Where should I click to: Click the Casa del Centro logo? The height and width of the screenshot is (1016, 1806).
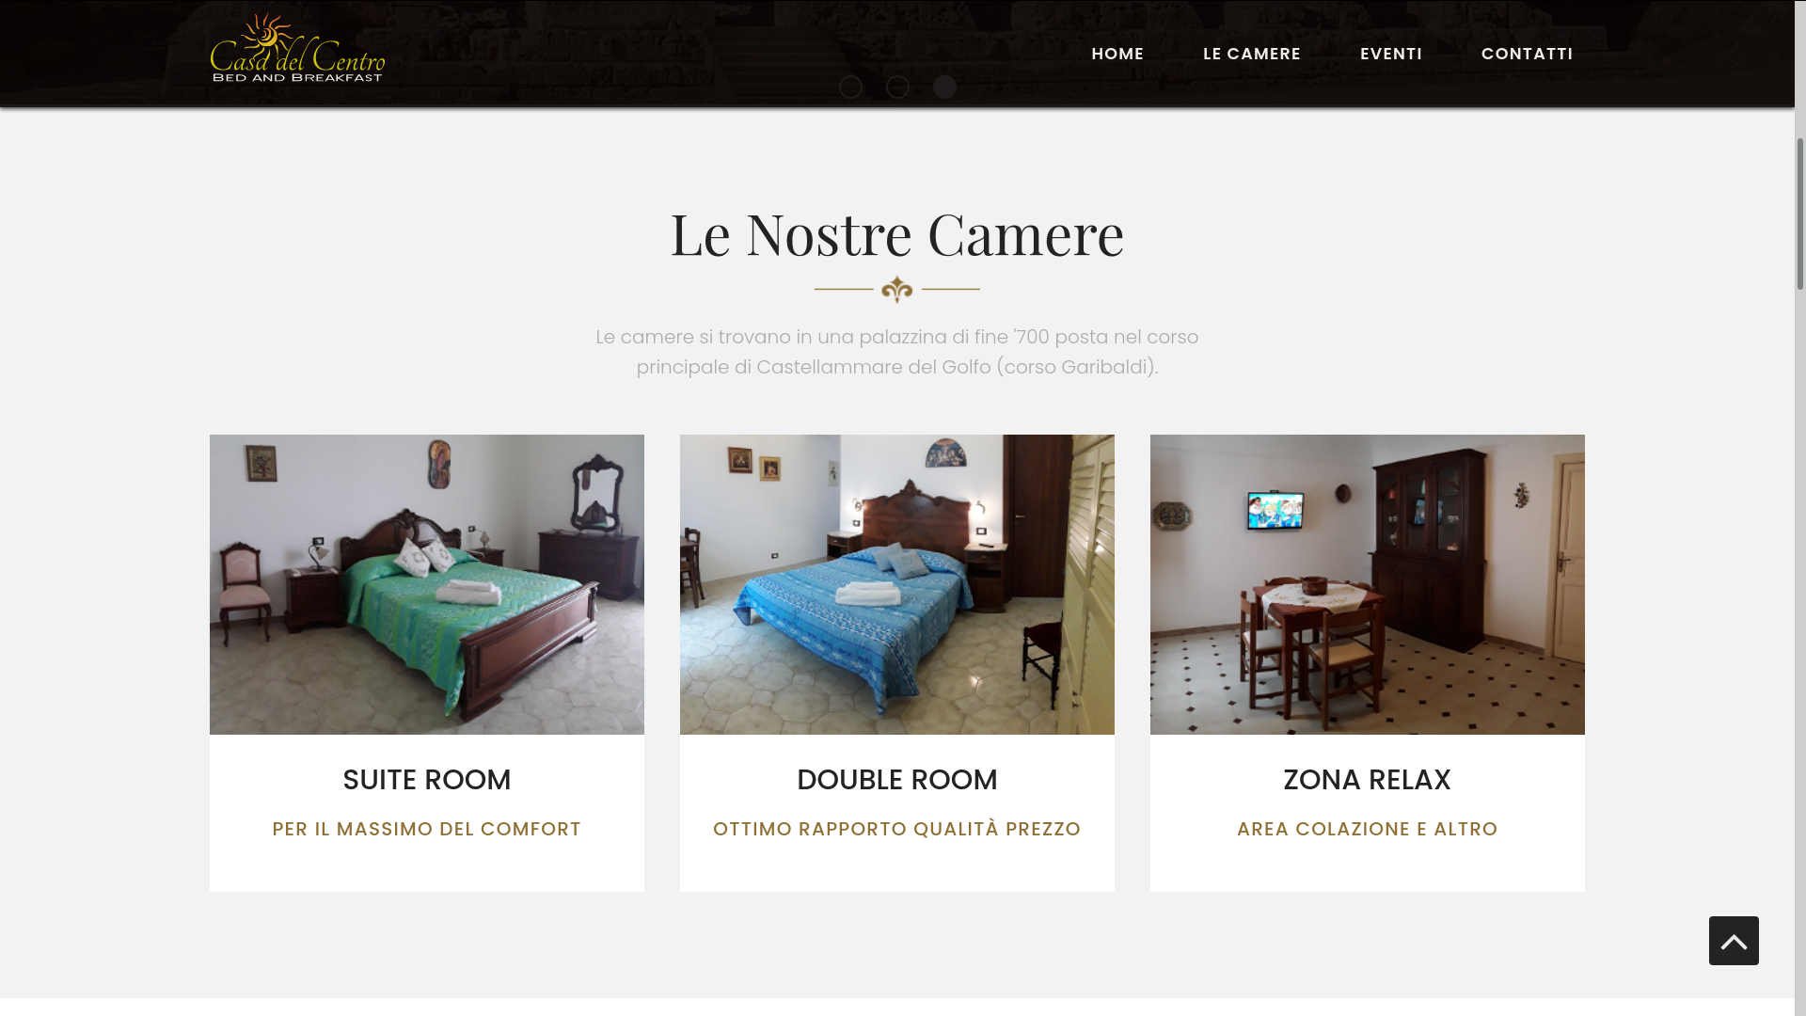click(297, 48)
